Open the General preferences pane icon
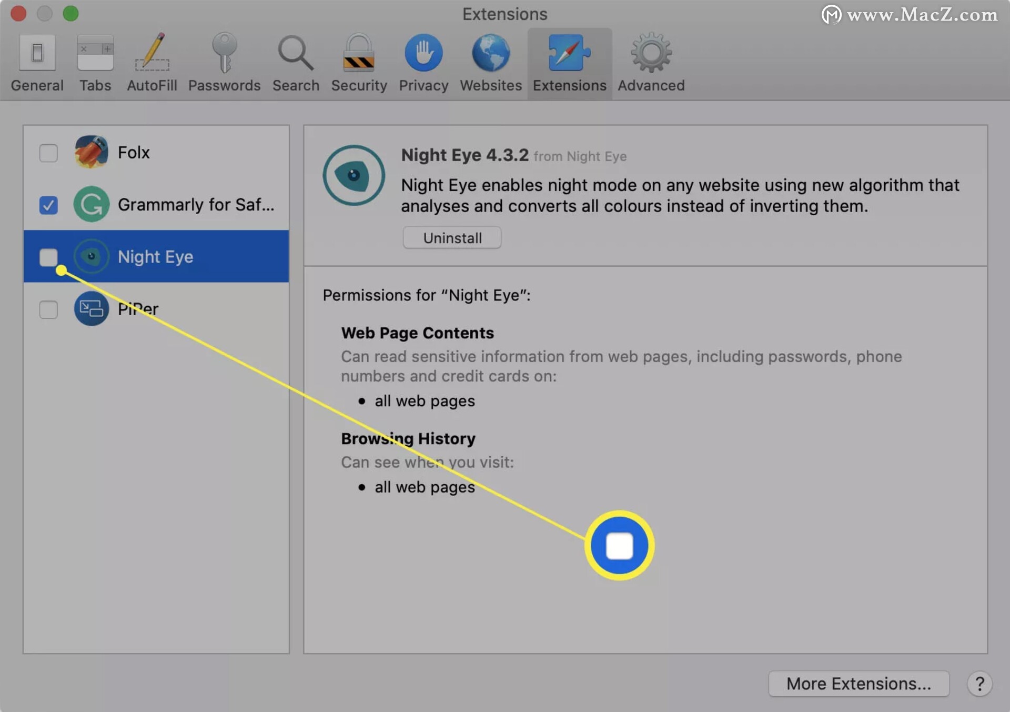 tap(37, 53)
